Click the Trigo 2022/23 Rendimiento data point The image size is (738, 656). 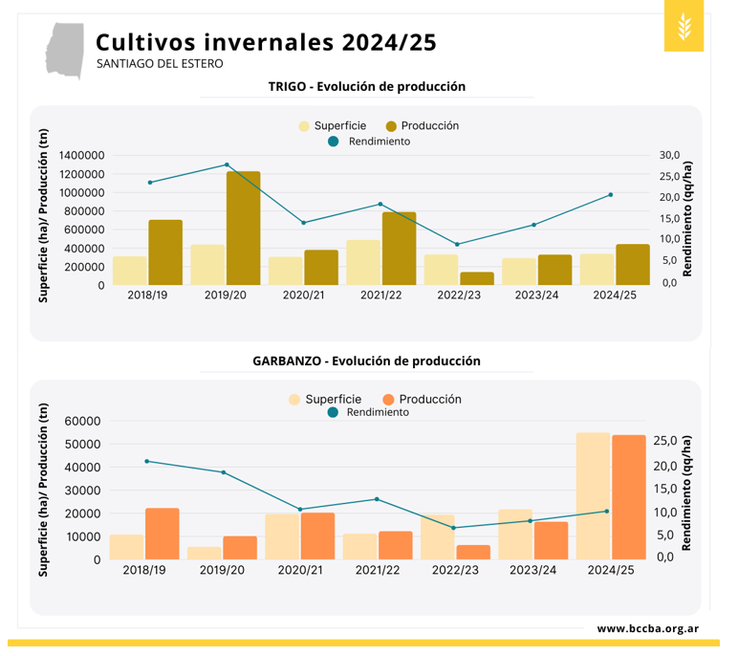point(458,245)
